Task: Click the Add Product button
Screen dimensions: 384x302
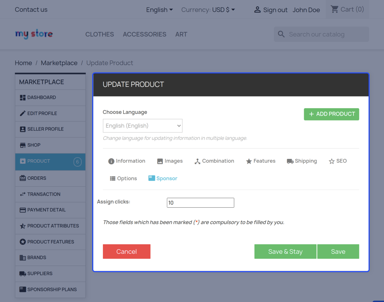Action: coord(331,114)
